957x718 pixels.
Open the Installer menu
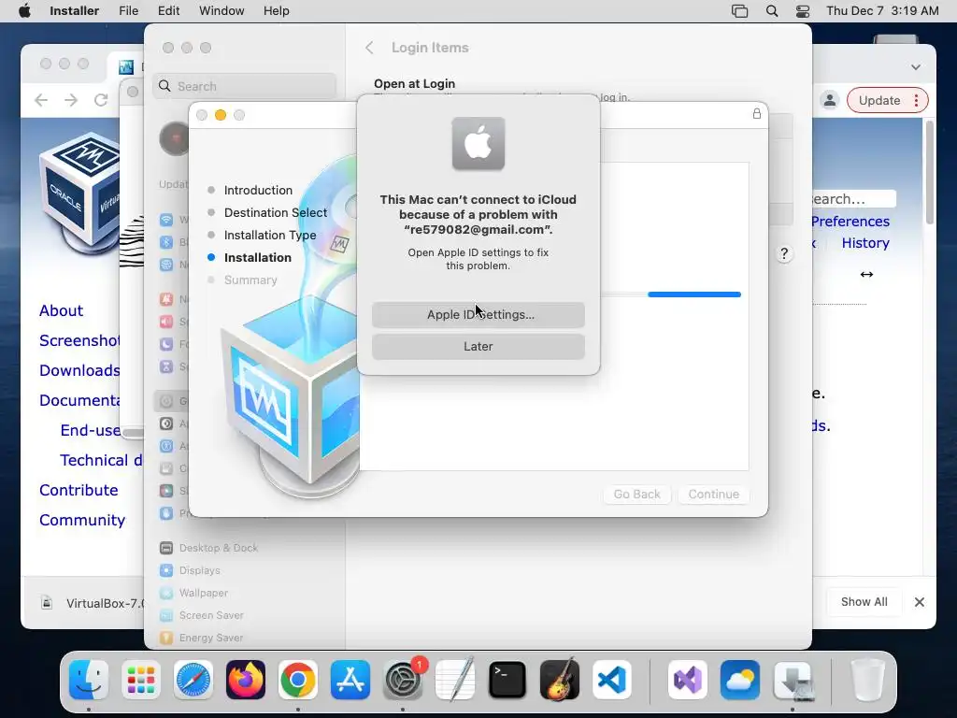(74, 11)
